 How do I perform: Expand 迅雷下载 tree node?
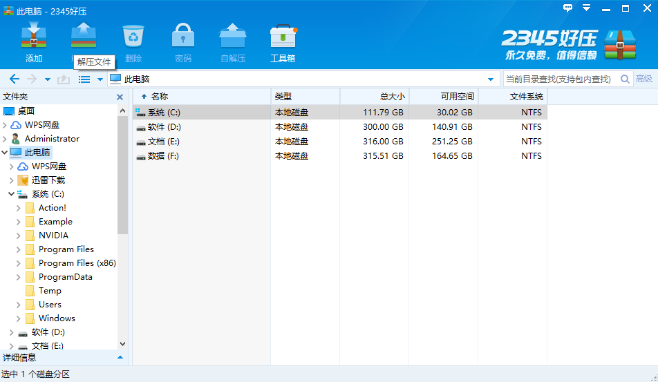[x=11, y=180]
